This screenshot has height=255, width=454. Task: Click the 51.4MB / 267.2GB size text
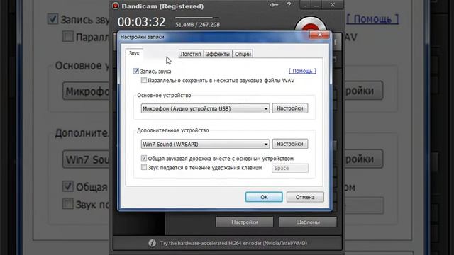click(x=197, y=25)
